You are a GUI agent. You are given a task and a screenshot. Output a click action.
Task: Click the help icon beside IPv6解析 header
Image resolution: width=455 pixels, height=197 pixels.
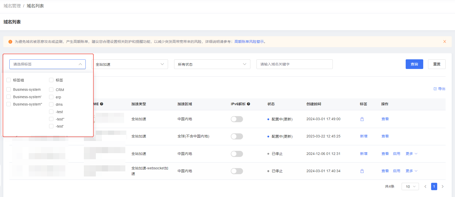point(249,104)
